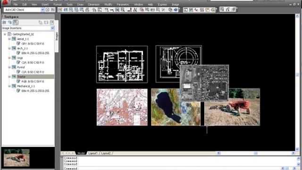302x170 pixels.
Task: Select the grayscale aerial photo in drawing
Action: pos(204,83)
